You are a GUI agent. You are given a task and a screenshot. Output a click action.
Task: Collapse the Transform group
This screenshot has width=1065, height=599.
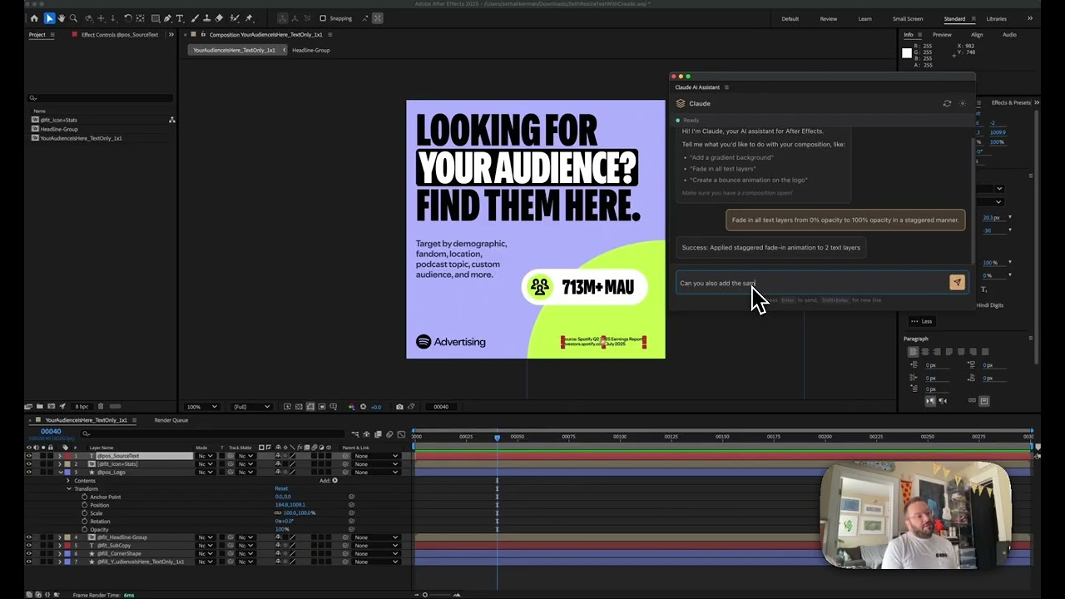tap(68, 488)
